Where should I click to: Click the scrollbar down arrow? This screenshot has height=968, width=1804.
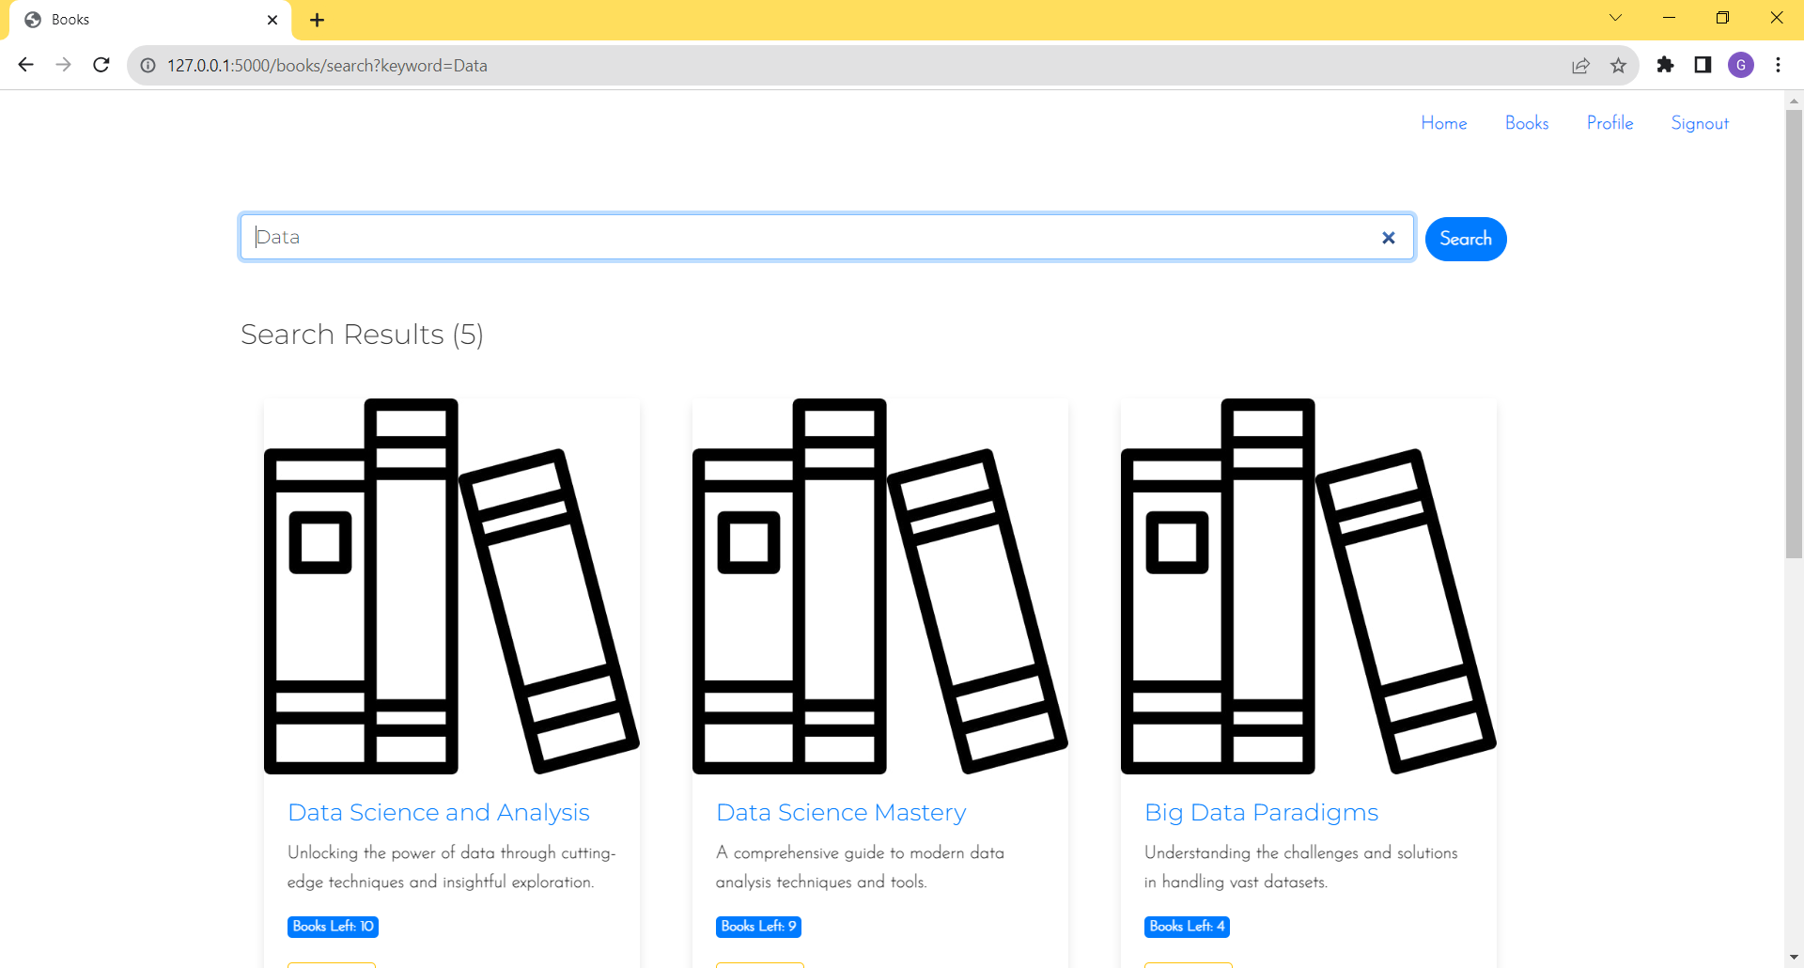point(1794,958)
